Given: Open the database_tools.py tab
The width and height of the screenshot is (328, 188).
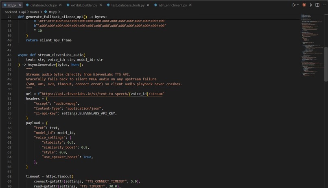Looking at the screenshot, I should [x=44, y=5].
